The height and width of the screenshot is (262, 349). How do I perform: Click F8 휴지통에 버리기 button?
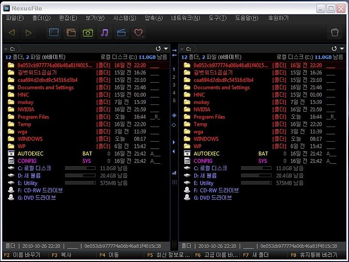[x=314, y=255]
